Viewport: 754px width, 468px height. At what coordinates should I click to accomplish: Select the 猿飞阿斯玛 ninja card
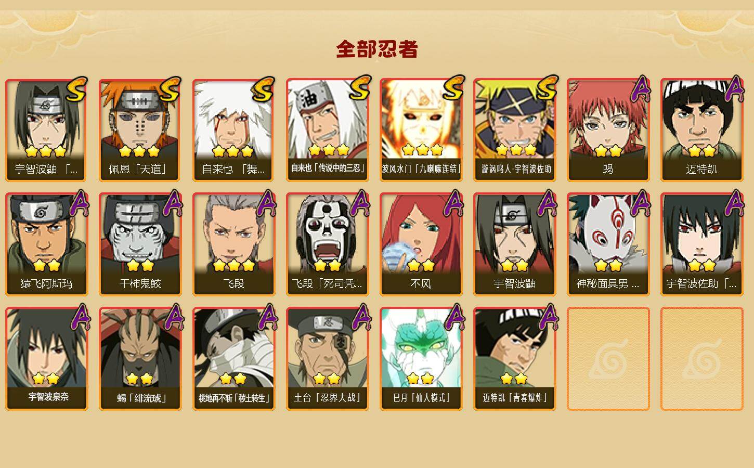[x=46, y=244]
